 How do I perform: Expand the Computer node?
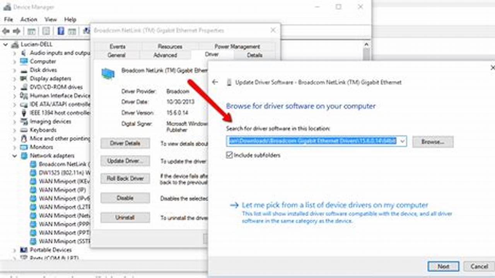14,61
